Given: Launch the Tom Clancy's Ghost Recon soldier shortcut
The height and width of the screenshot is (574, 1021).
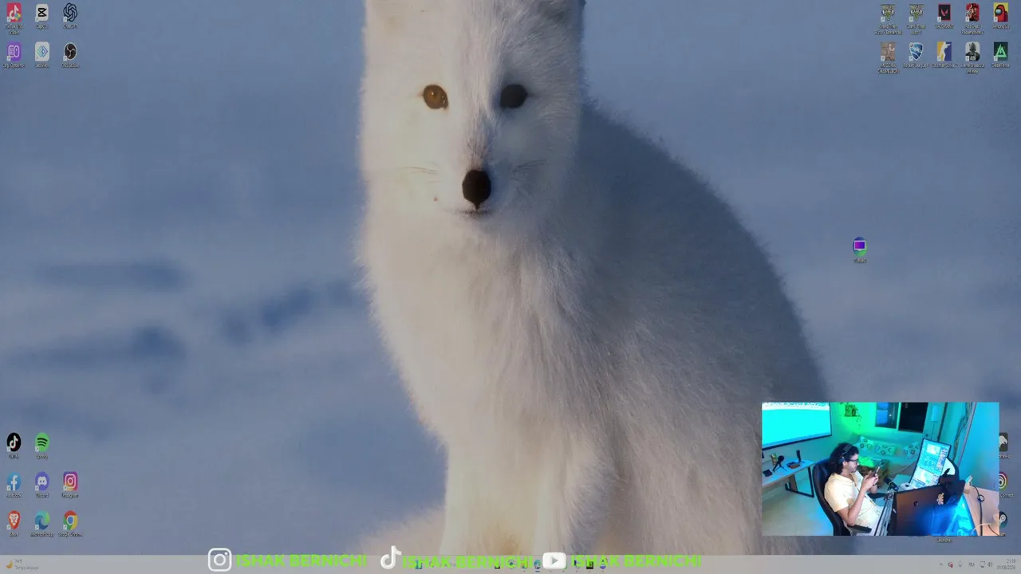Looking at the screenshot, I should 972,57.
